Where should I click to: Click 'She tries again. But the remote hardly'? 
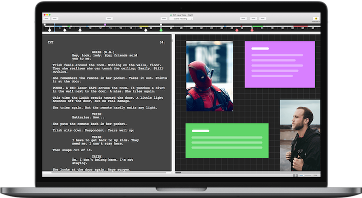point(105,108)
